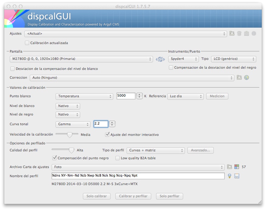
Task: Download an online correction using the globe icon
Action: 247,77
